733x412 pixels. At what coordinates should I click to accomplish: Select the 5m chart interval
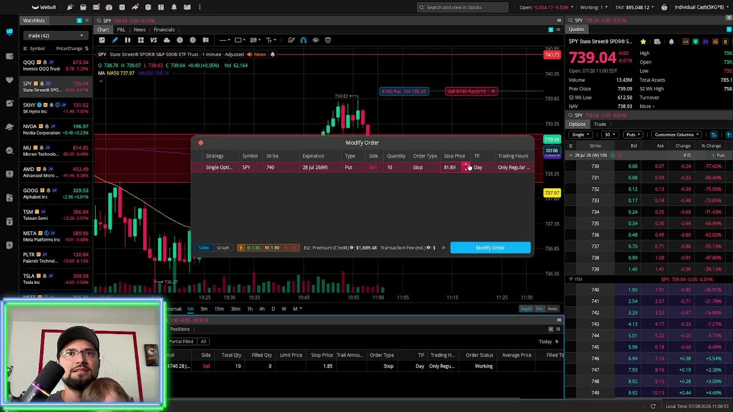[x=204, y=309]
